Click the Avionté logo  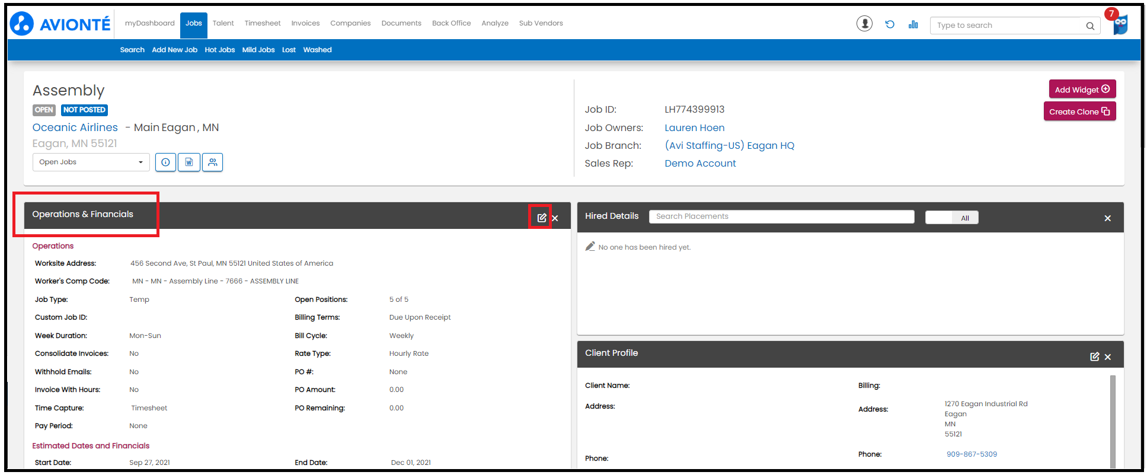(60, 24)
